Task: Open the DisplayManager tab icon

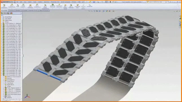Action: point(11,13)
